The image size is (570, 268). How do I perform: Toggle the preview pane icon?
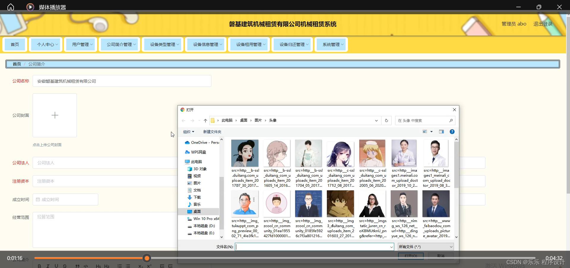click(x=441, y=132)
